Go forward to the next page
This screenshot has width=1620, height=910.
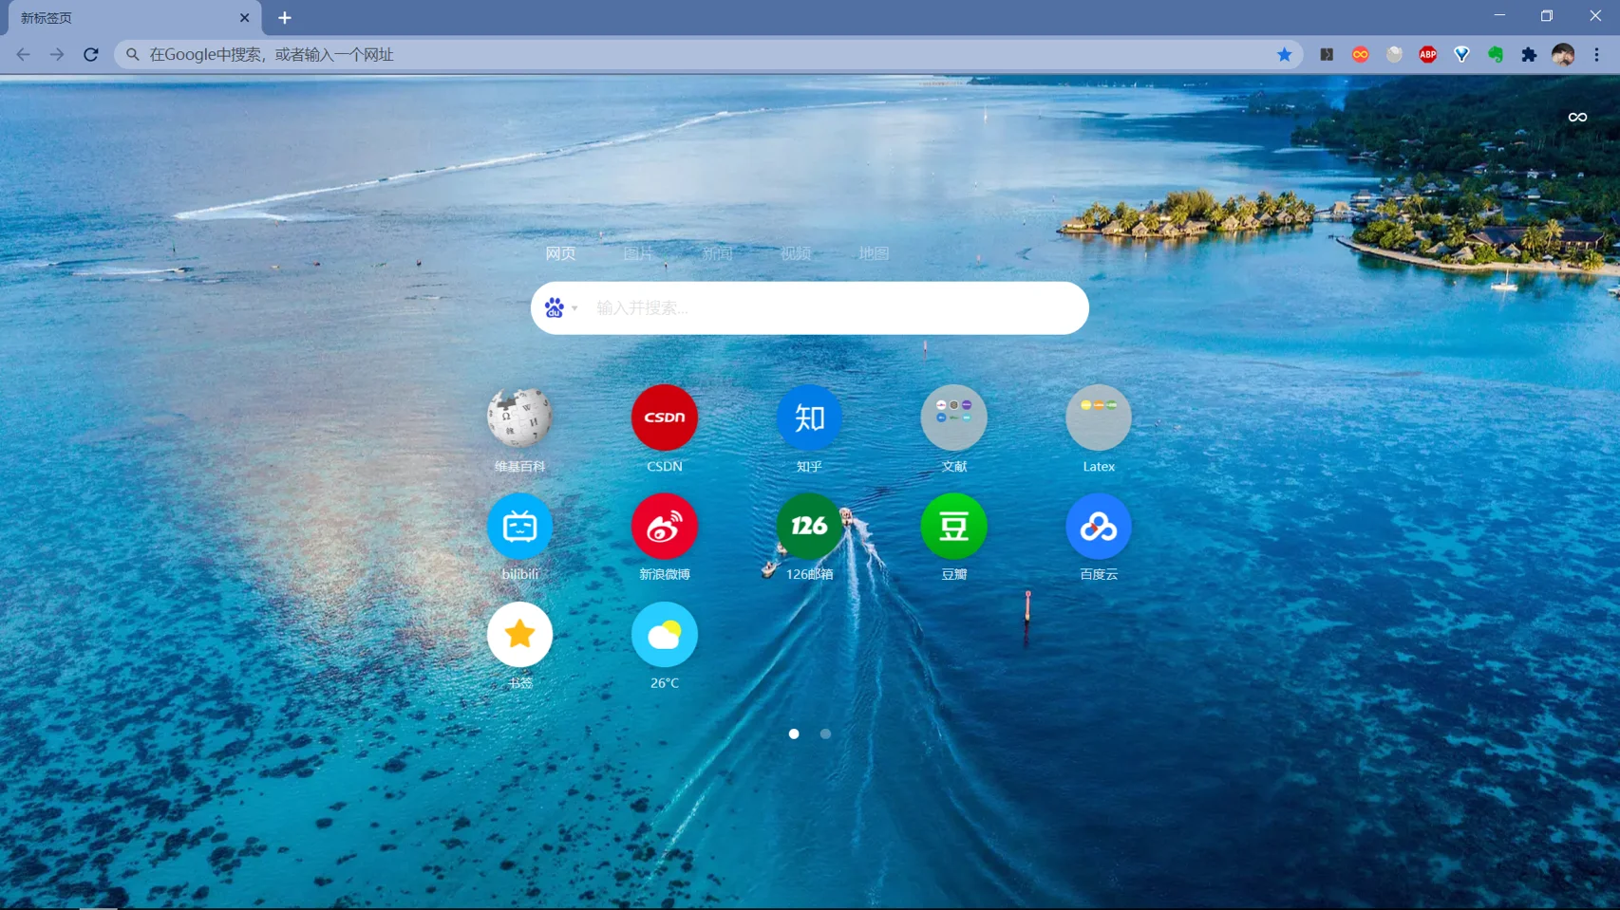(x=57, y=54)
